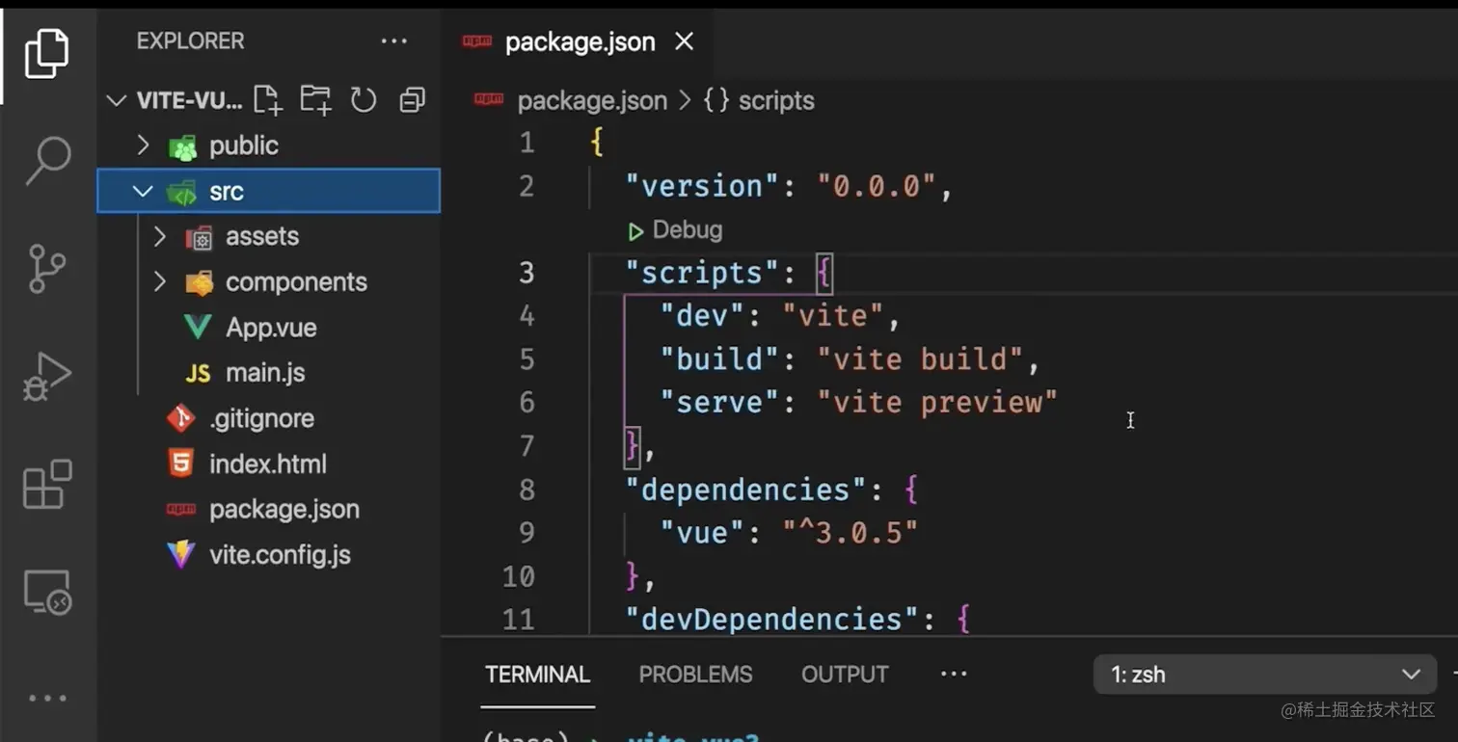
Task: Click the git icon beside .gitignore
Action: (x=180, y=418)
